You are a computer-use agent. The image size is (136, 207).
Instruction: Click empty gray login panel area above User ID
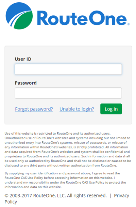(x=68, y=51)
